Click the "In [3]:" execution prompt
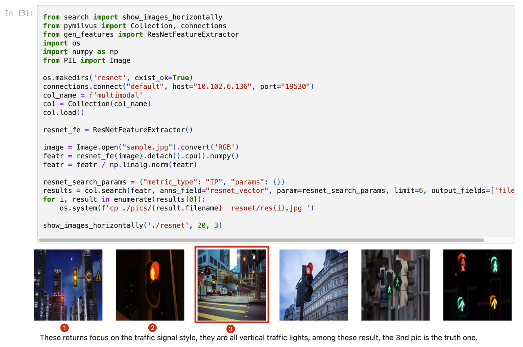The image size is (523, 347). pyautogui.click(x=20, y=13)
